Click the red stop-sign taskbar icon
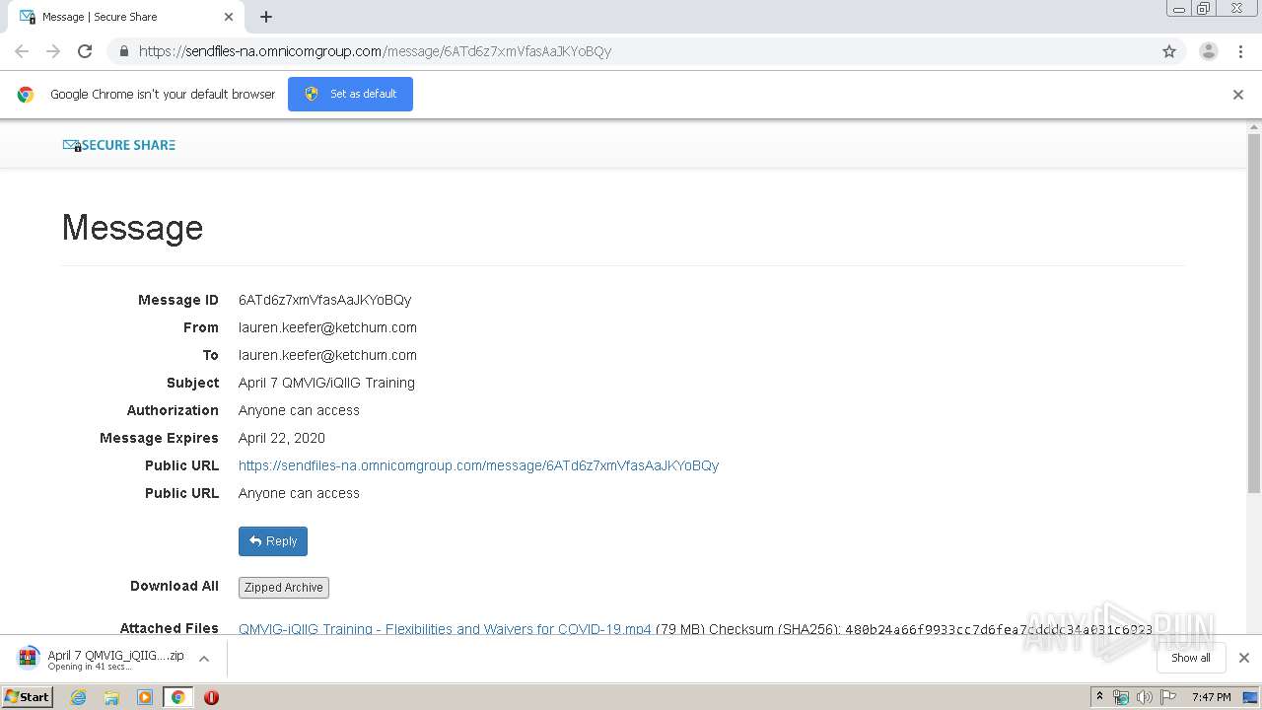 coord(211,697)
